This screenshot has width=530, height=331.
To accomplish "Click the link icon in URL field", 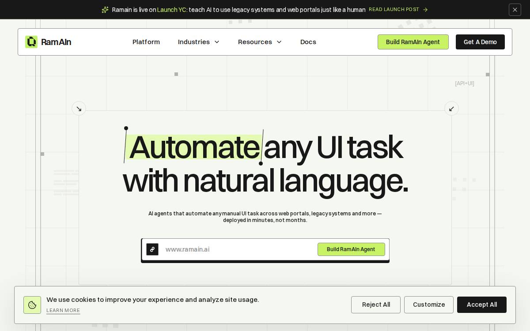I will point(152,249).
